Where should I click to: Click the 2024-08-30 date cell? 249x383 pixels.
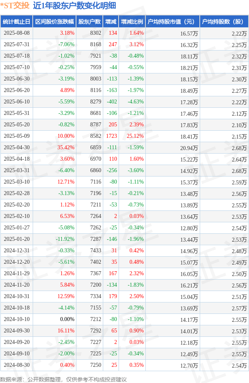[x=17, y=365]
